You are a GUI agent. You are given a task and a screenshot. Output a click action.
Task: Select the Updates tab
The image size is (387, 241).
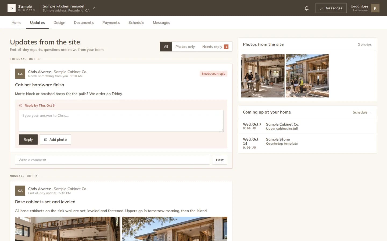[x=37, y=22]
